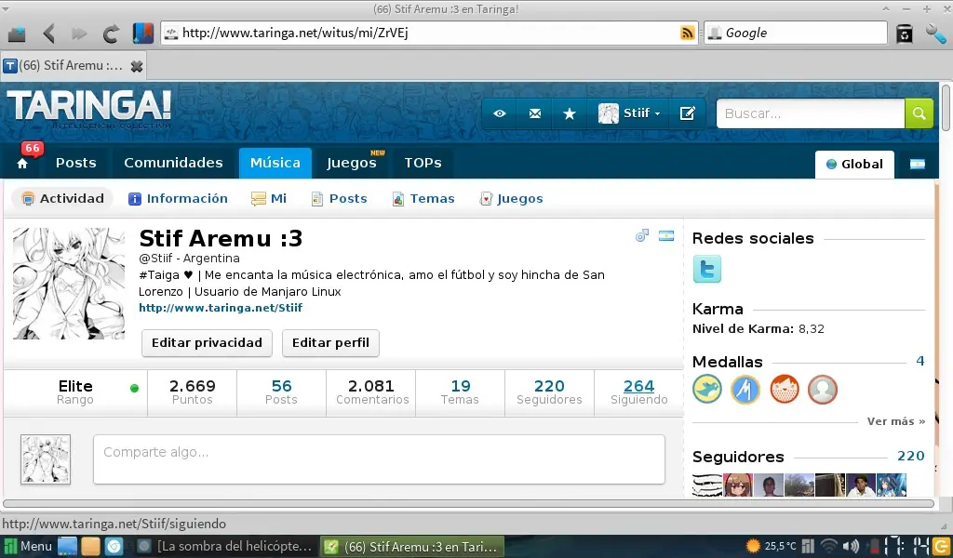Select the Información profile tab
This screenshot has height=558, width=953.
[x=178, y=198]
